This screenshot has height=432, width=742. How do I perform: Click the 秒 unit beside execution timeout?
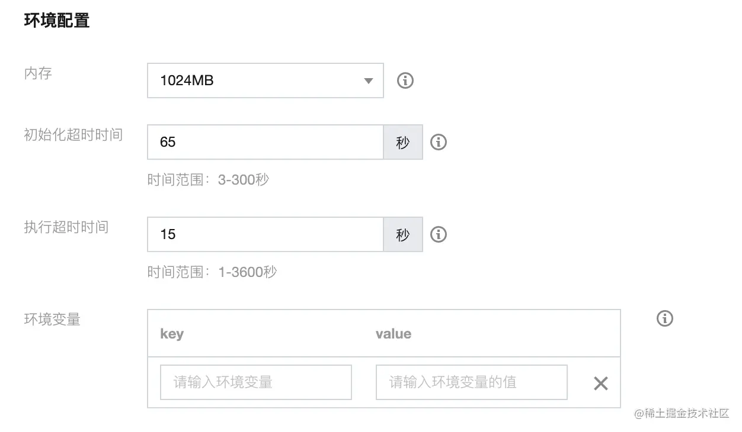pyautogui.click(x=403, y=234)
